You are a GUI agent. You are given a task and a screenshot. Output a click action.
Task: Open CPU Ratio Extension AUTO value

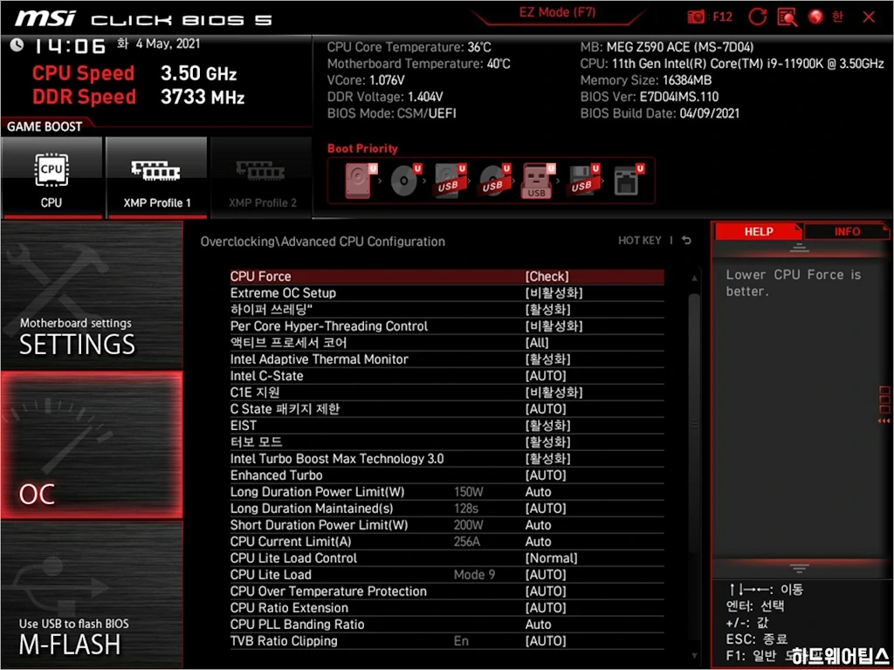click(546, 607)
